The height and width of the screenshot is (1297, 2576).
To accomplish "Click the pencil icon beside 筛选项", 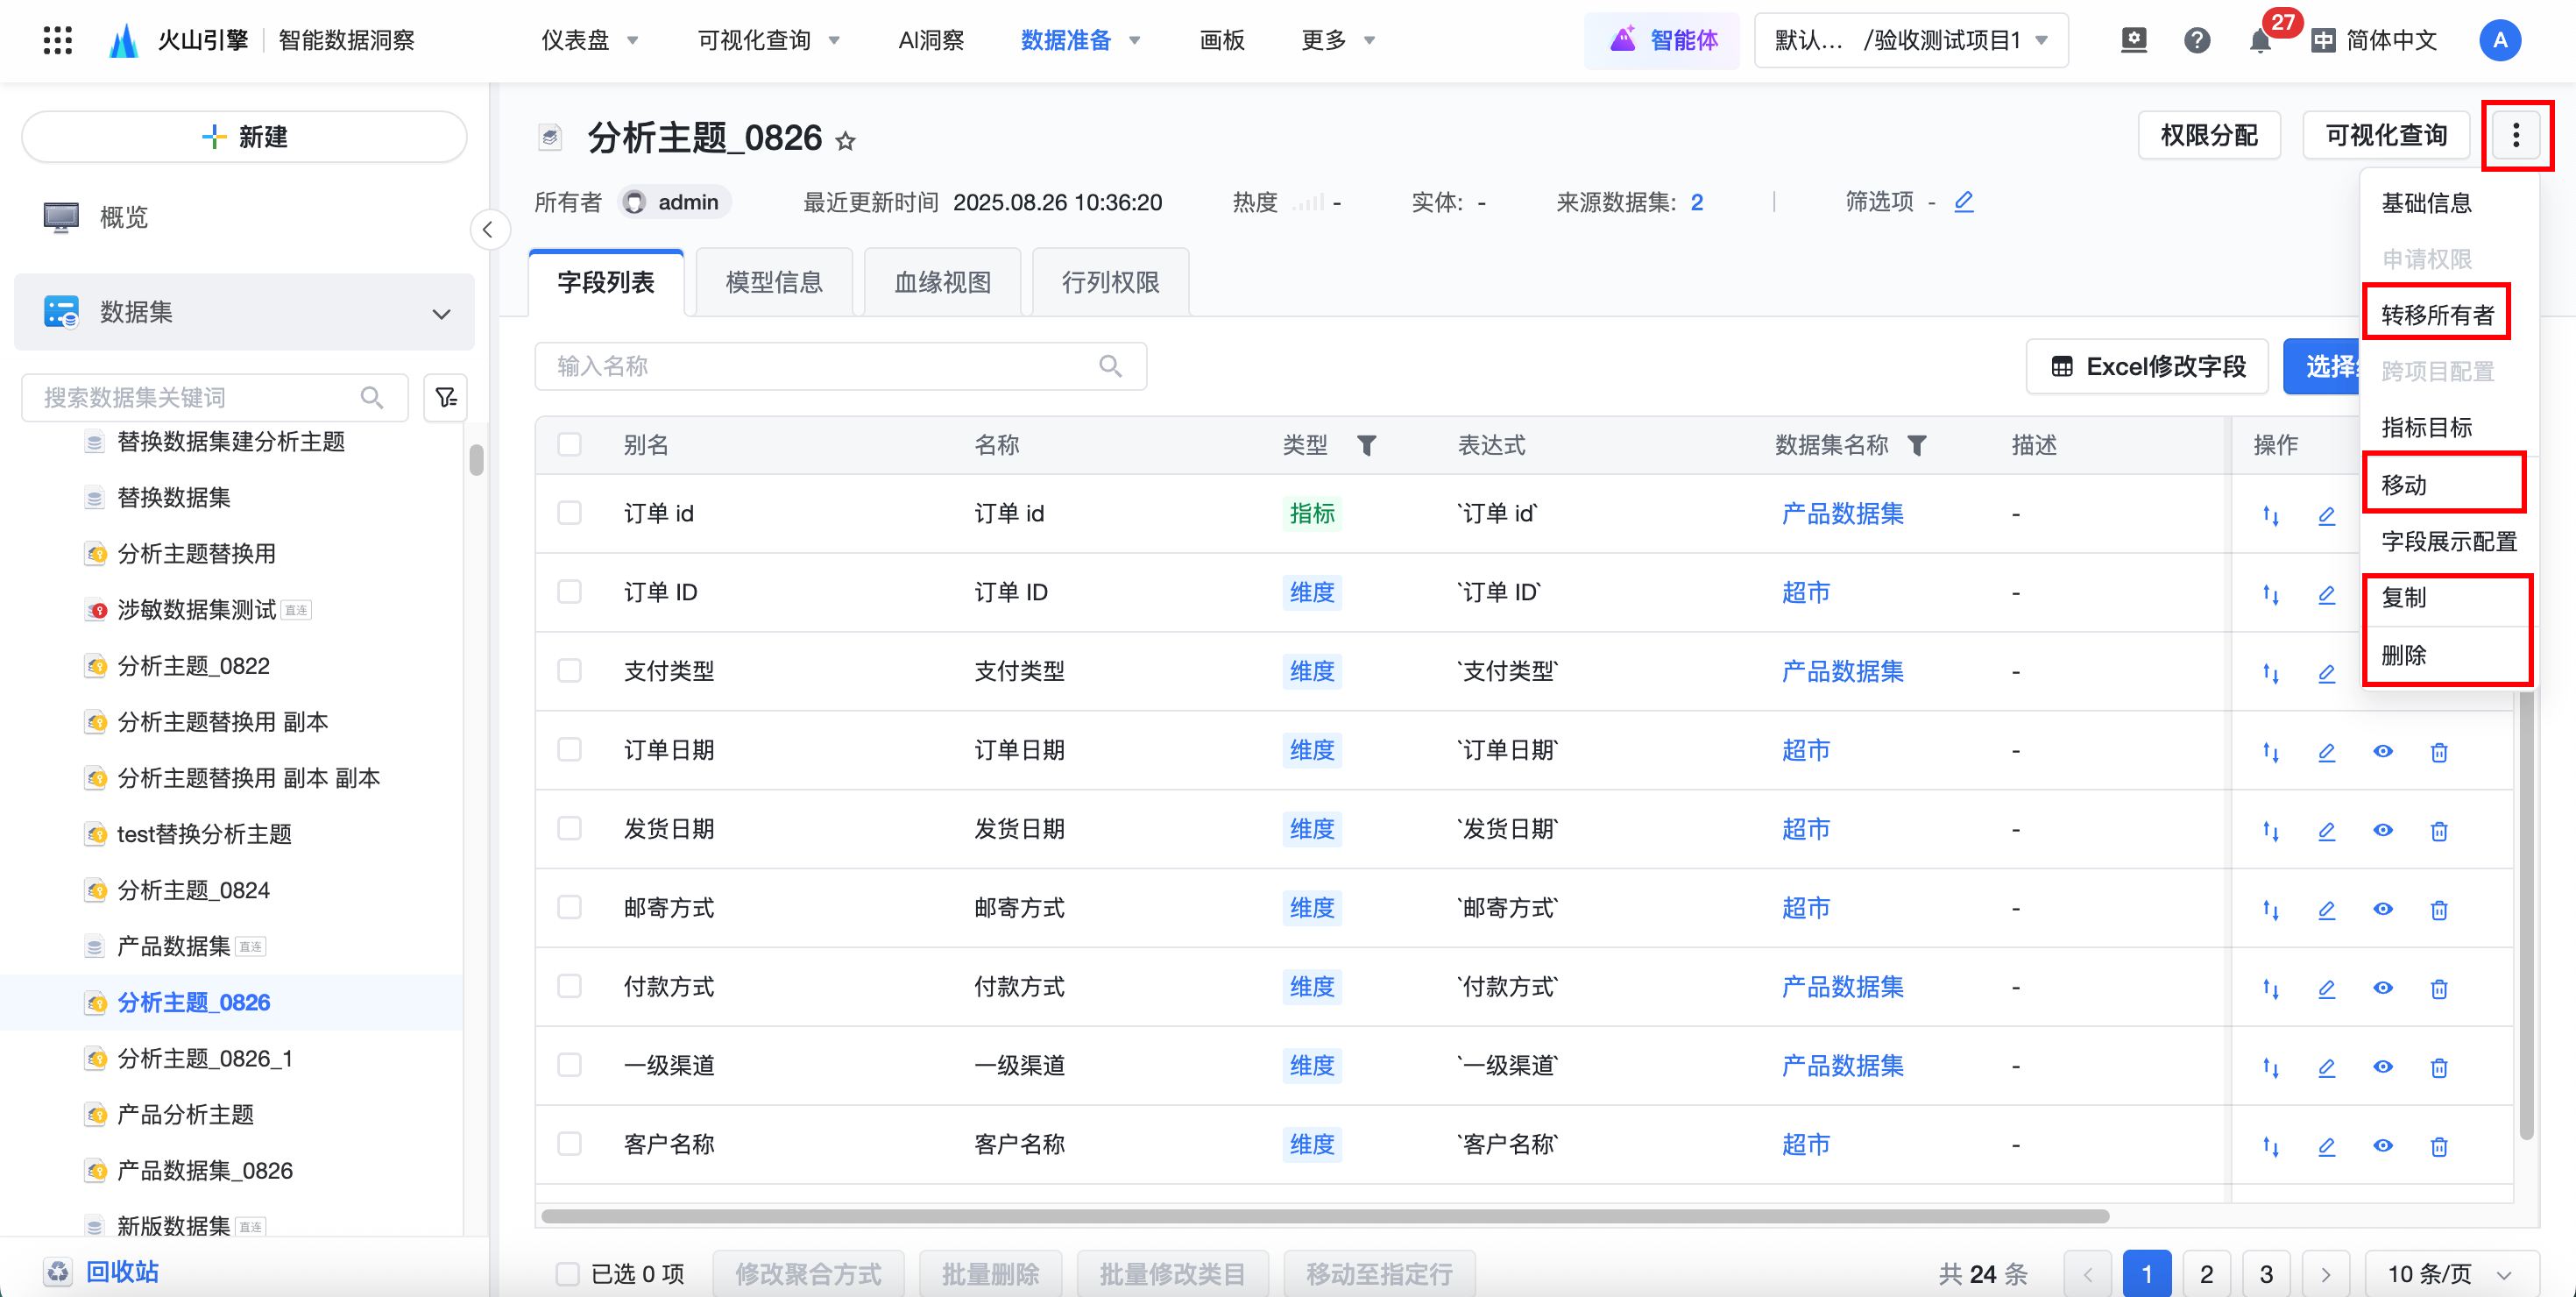I will (1964, 202).
